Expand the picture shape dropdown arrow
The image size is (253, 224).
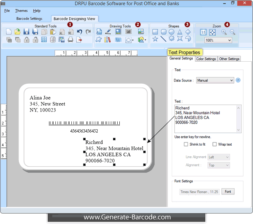point(145,40)
